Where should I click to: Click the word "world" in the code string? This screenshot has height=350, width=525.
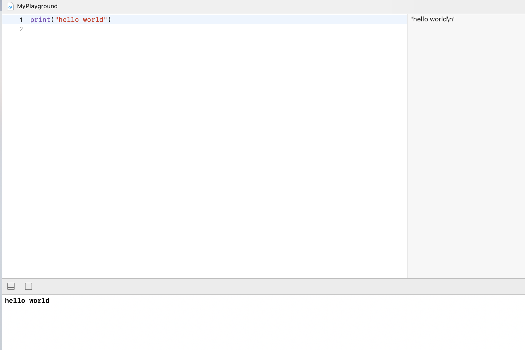click(93, 20)
